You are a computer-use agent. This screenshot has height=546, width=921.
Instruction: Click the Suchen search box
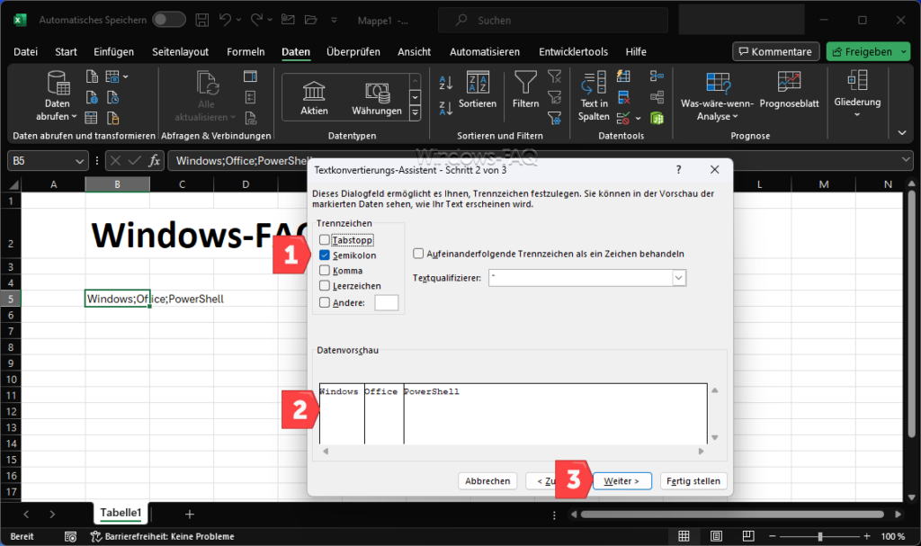click(x=553, y=20)
